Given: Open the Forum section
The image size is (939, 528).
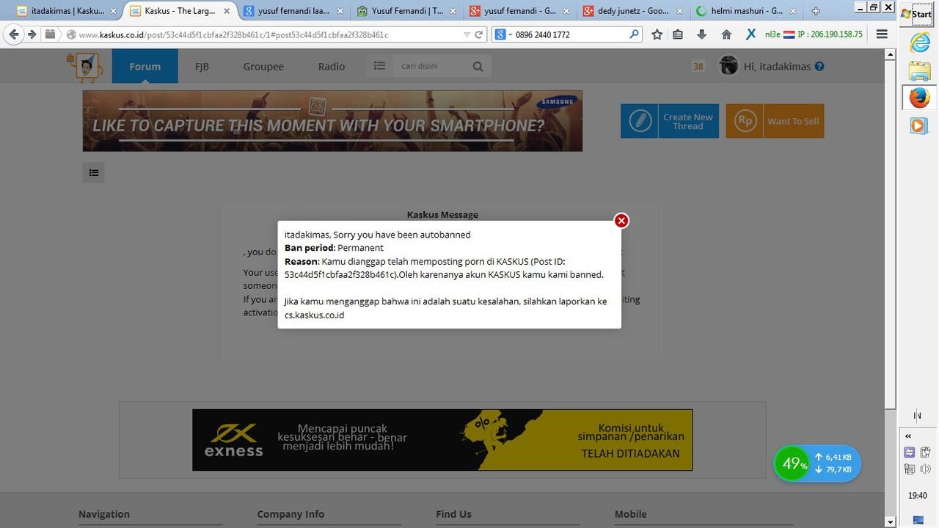Looking at the screenshot, I should pyautogui.click(x=145, y=66).
